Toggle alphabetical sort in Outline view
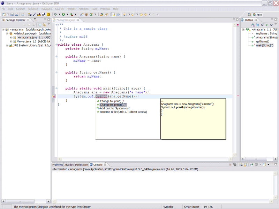 coord(253,25)
